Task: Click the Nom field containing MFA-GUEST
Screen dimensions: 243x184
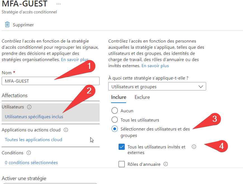Action: coord(51,81)
